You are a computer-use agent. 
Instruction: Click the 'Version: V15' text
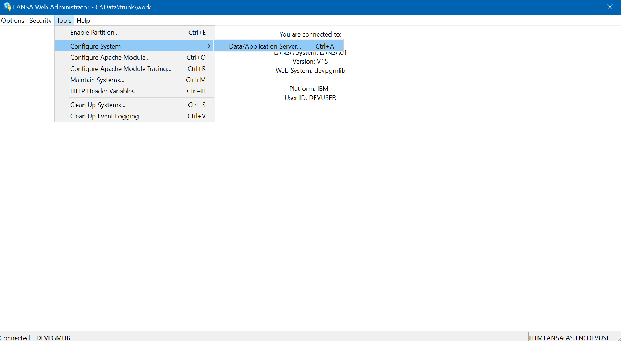pyautogui.click(x=310, y=62)
